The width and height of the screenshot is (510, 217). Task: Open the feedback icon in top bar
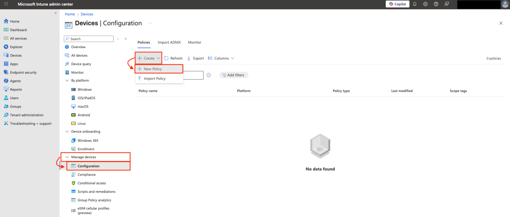(x=447, y=4)
